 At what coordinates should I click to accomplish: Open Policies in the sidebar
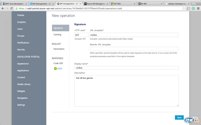click(x=21, y=15)
